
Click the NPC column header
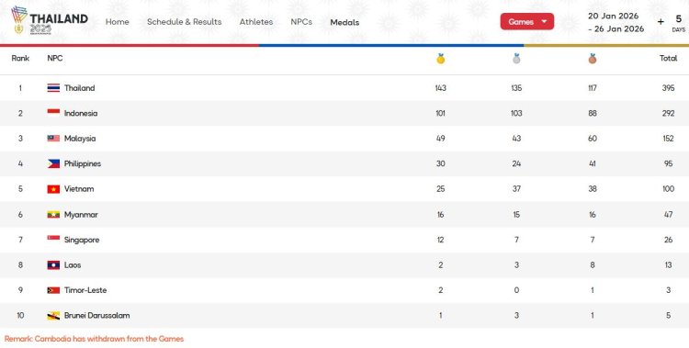point(55,58)
